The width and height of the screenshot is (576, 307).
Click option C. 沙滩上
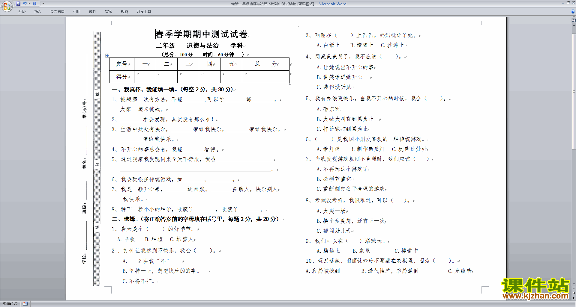coord(393,45)
